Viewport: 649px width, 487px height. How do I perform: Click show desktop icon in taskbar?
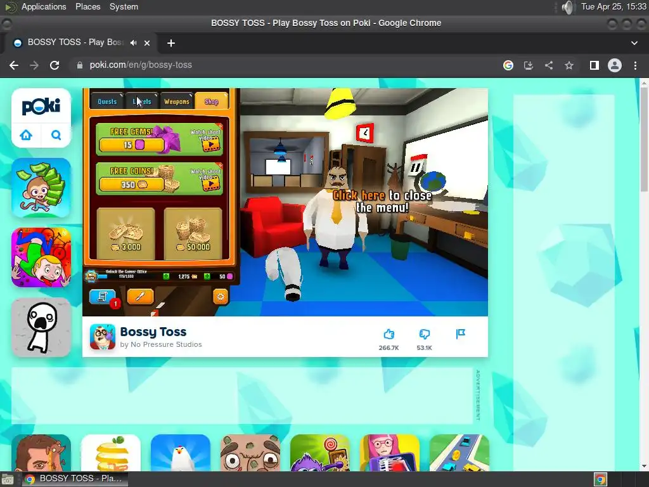click(x=8, y=479)
